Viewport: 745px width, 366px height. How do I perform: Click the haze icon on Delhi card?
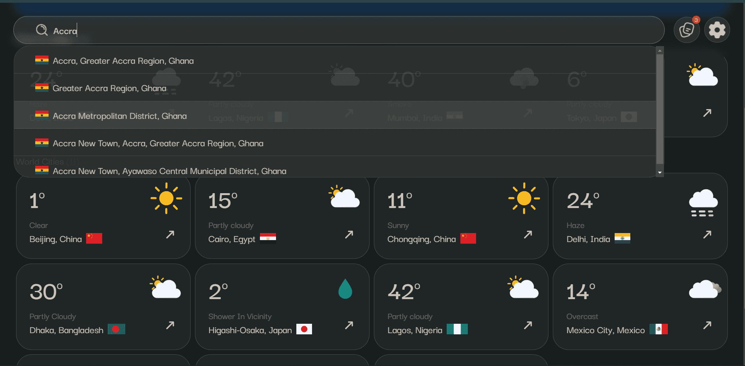coord(703,203)
